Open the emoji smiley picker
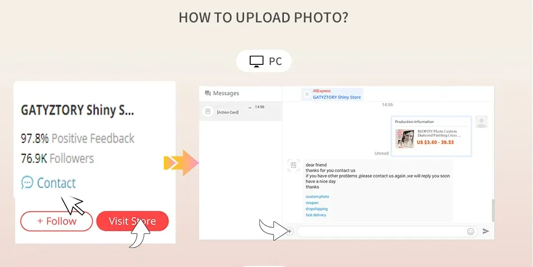533x267 pixels. coord(471,231)
